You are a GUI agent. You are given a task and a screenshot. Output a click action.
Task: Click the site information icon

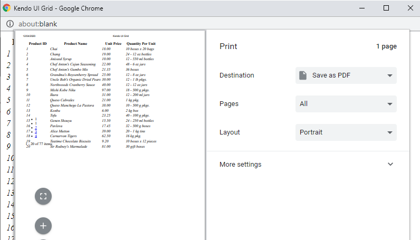pyautogui.click(x=10, y=24)
